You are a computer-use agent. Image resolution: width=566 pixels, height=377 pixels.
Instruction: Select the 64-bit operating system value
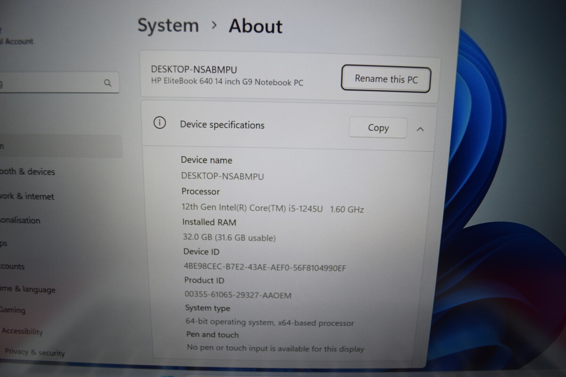270,323
